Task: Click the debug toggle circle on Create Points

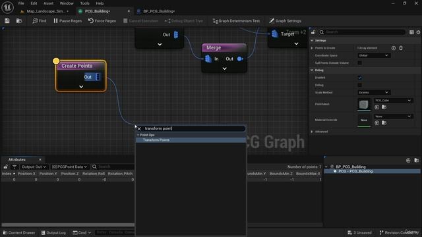Action: coord(56,61)
